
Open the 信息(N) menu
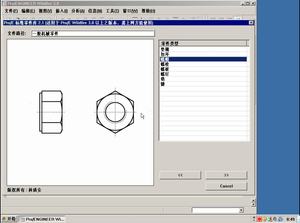point(95,11)
